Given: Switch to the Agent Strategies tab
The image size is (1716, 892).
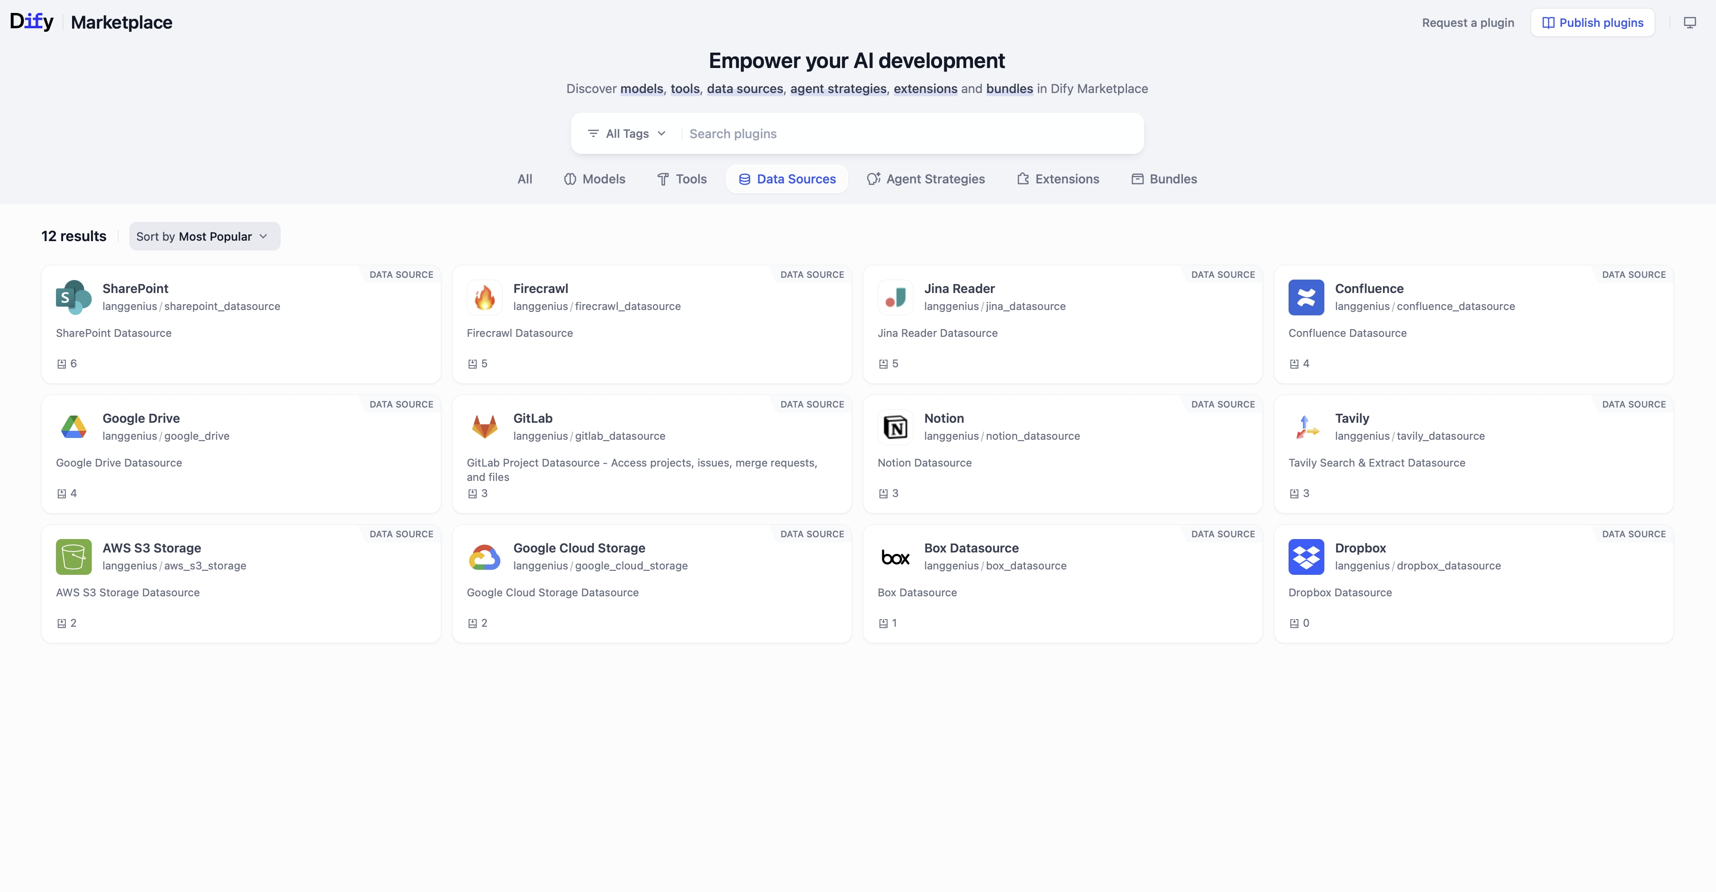Looking at the screenshot, I should [925, 179].
